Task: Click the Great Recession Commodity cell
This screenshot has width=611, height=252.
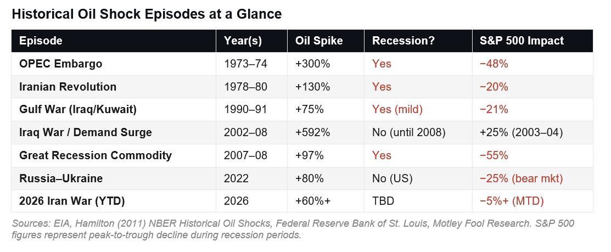Action: coord(95,155)
